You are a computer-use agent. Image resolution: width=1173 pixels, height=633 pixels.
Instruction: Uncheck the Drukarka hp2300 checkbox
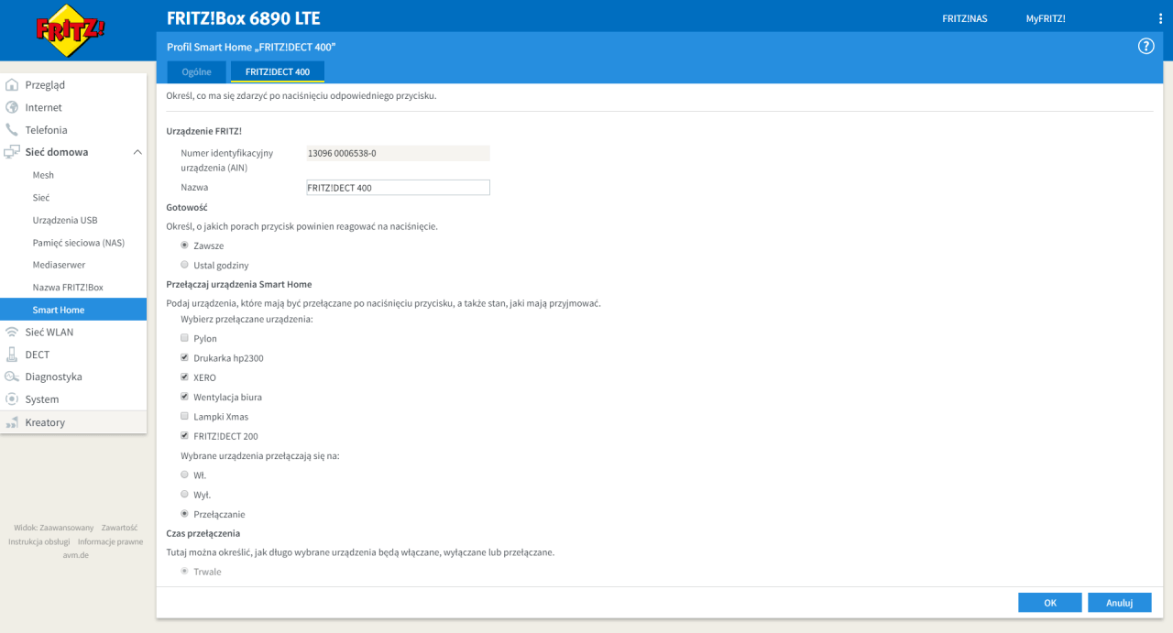click(x=185, y=358)
